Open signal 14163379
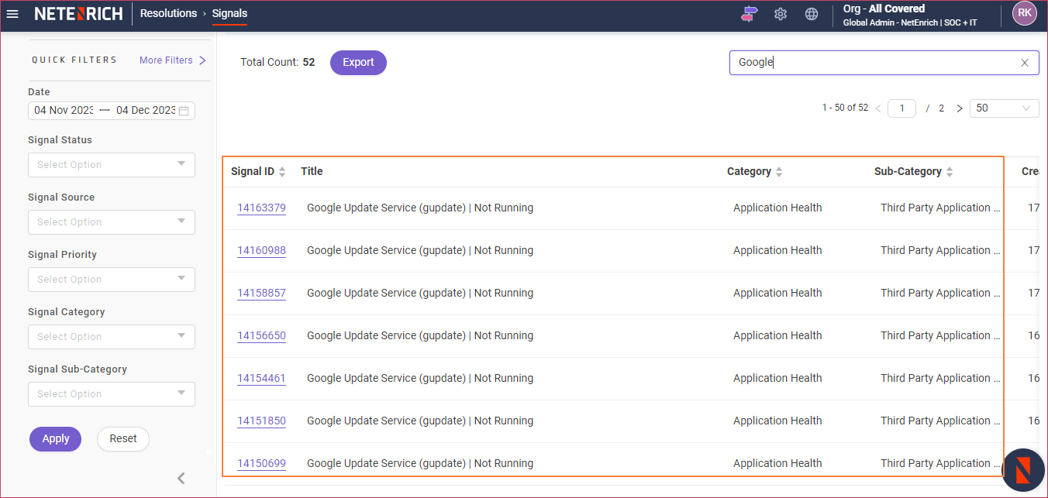This screenshot has width=1048, height=498. (261, 208)
